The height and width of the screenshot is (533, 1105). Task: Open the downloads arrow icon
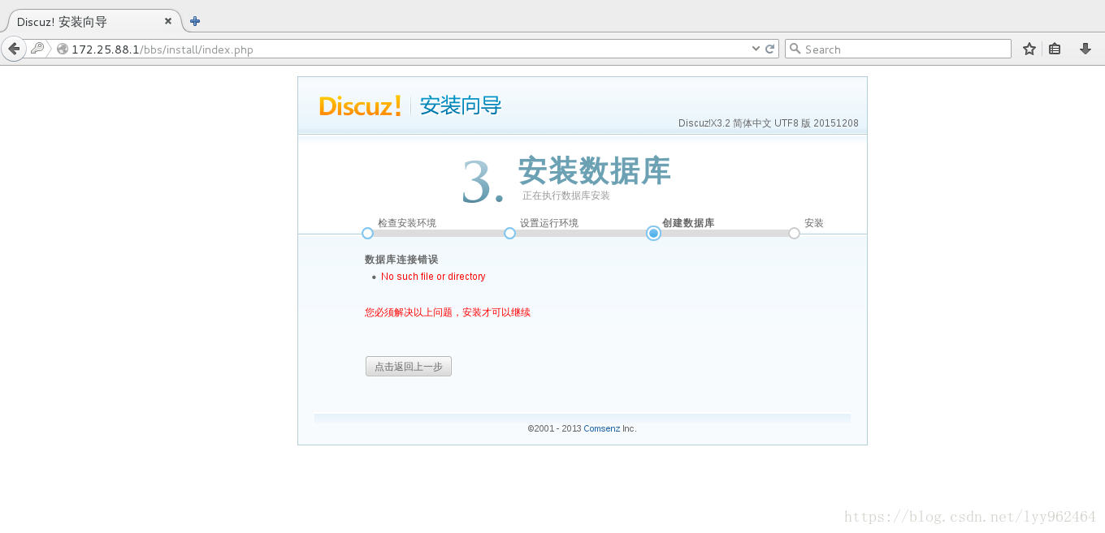click(x=1085, y=49)
